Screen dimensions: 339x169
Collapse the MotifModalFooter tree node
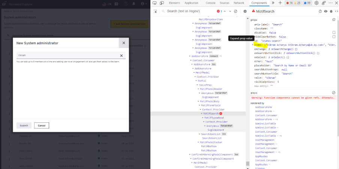[198, 142]
